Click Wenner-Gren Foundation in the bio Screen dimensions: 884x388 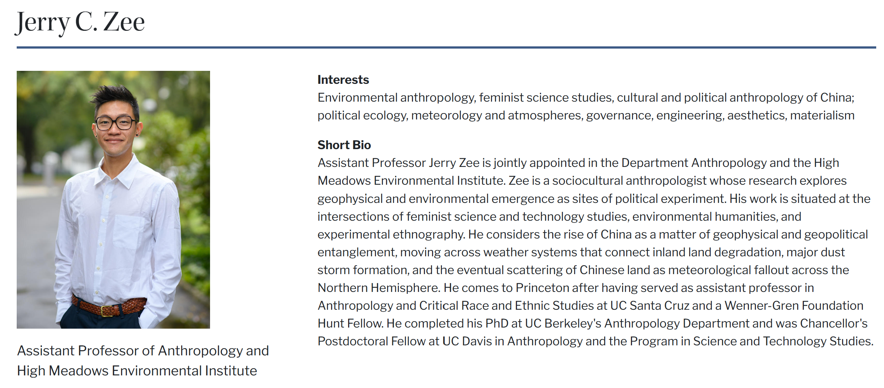[794, 306]
